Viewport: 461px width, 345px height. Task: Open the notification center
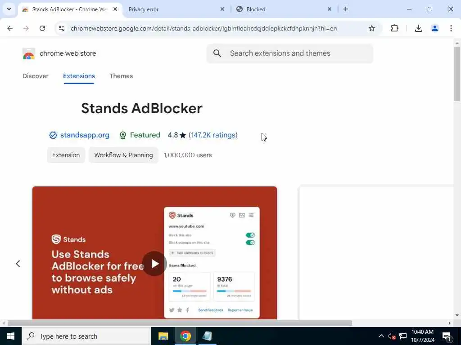pos(447,336)
